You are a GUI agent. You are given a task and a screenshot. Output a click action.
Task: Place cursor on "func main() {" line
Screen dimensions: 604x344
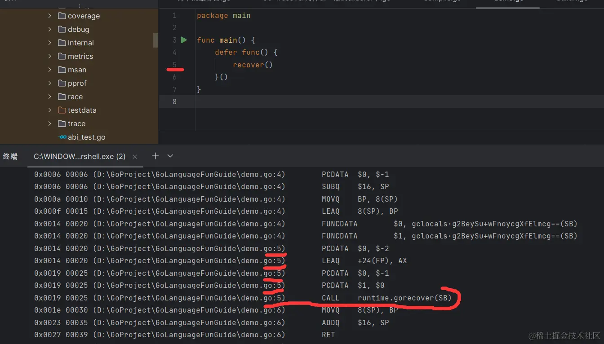[226, 40]
